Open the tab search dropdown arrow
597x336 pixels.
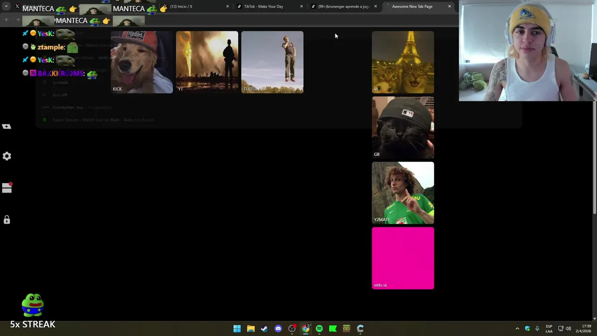[6, 7]
